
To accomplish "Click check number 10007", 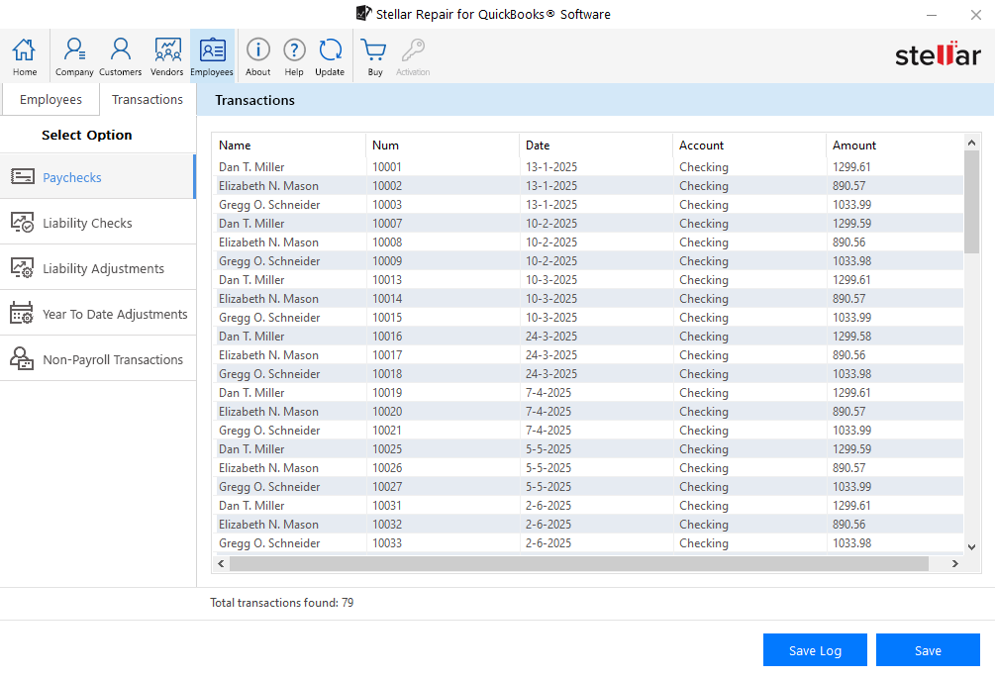I will pyautogui.click(x=387, y=224).
